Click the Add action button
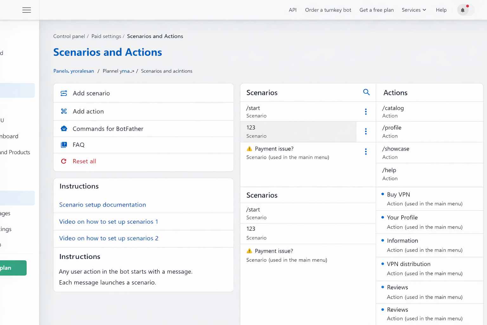487x325 pixels. [88, 111]
